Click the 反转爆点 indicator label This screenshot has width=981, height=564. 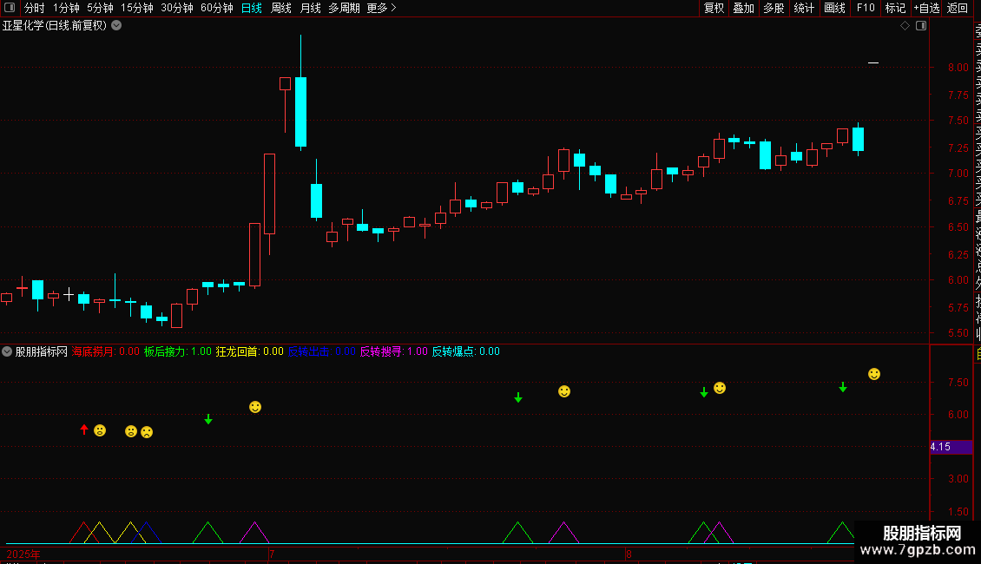point(466,351)
